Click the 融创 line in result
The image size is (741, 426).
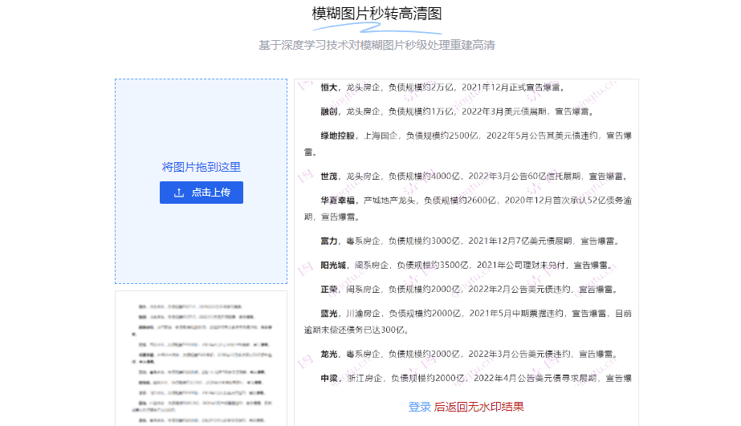(x=458, y=112)
